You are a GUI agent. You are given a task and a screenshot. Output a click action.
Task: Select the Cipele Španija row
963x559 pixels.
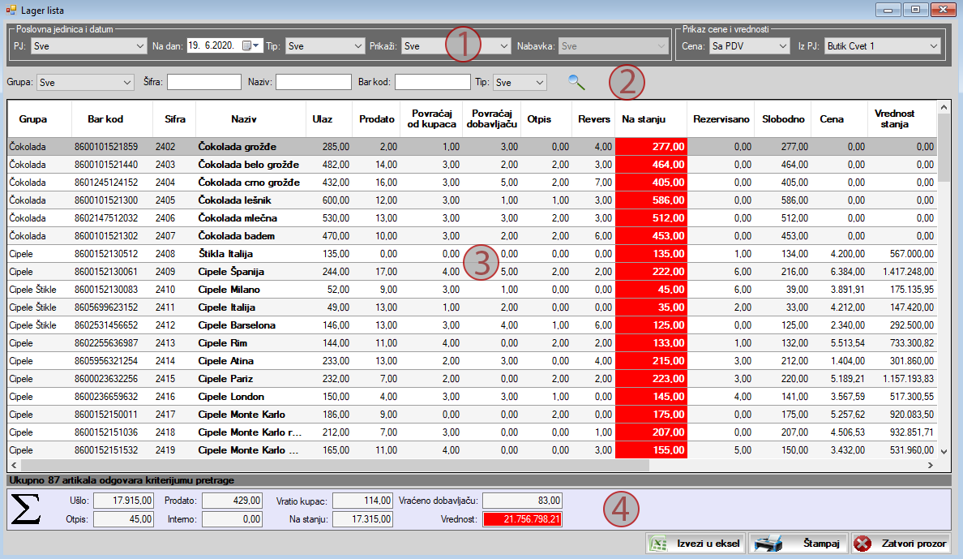tap(473, 272)
